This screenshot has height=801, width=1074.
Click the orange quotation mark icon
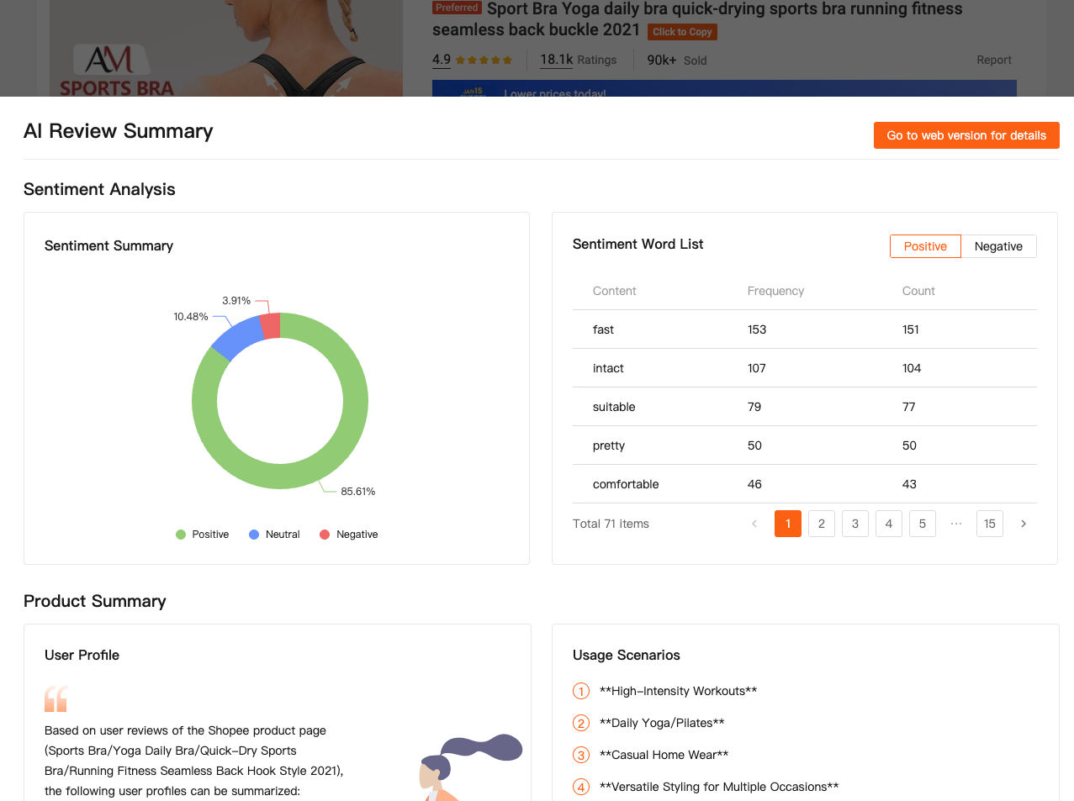tap(56, 698)
